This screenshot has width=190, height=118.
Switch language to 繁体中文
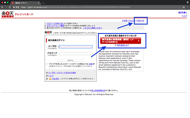(141, 21)
